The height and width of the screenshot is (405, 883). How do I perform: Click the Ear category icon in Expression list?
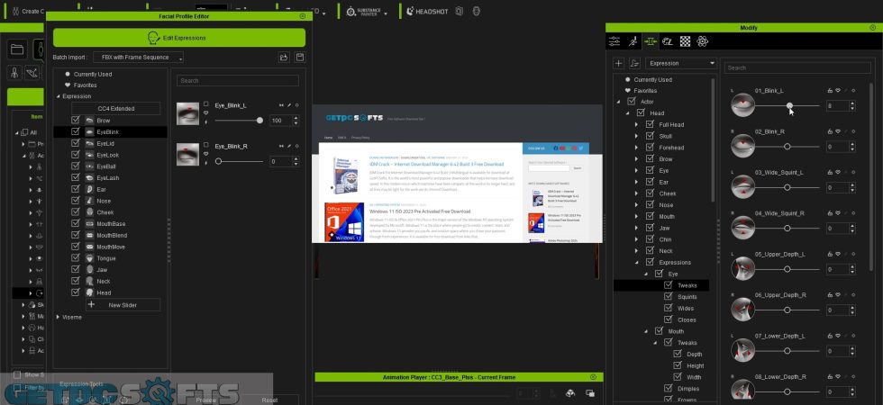[90, 190]
